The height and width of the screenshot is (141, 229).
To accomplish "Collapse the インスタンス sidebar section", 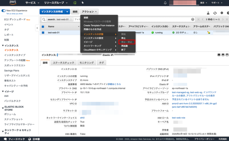I will (3, 45).
